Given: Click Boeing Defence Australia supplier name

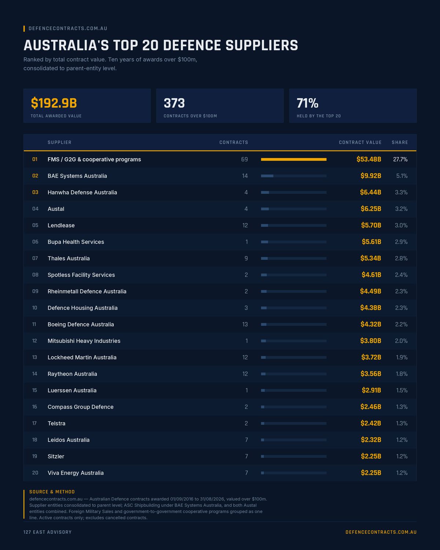Looking at the screenshot, I should [81, 324].
